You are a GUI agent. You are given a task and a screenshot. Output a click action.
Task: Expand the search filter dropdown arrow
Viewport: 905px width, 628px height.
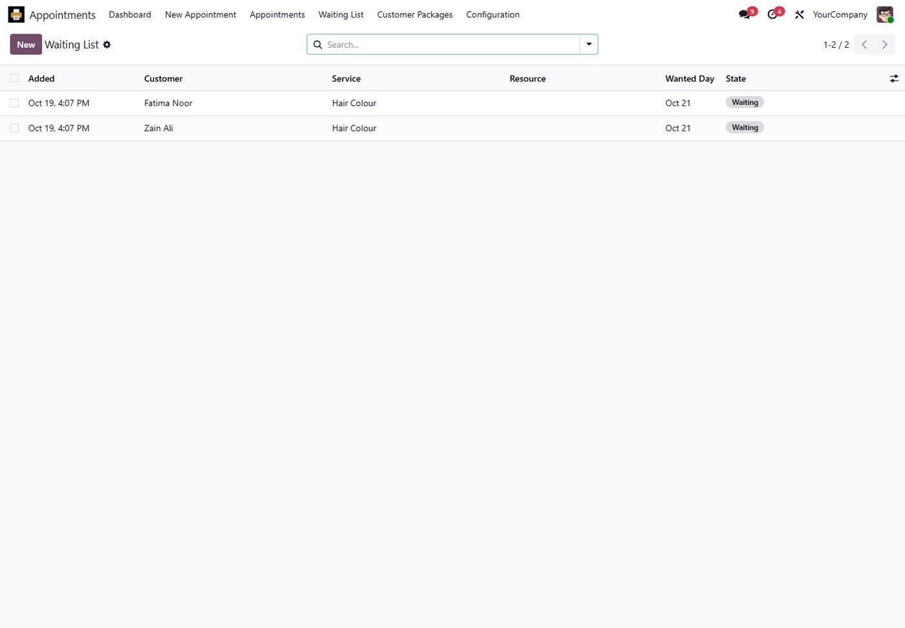[x=589, y=45]
